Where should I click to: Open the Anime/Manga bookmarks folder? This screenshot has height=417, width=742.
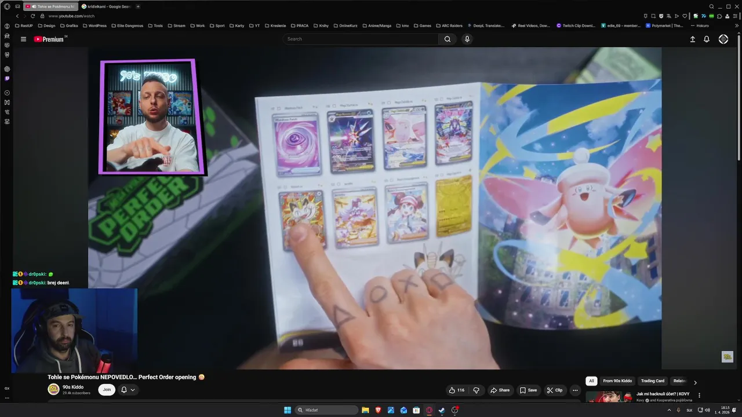377,25
